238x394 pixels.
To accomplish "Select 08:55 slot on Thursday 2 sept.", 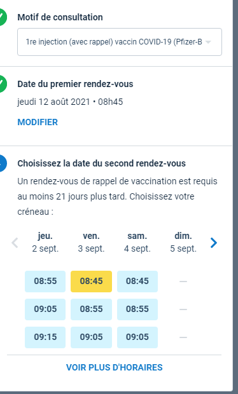I will click(45, 281).
